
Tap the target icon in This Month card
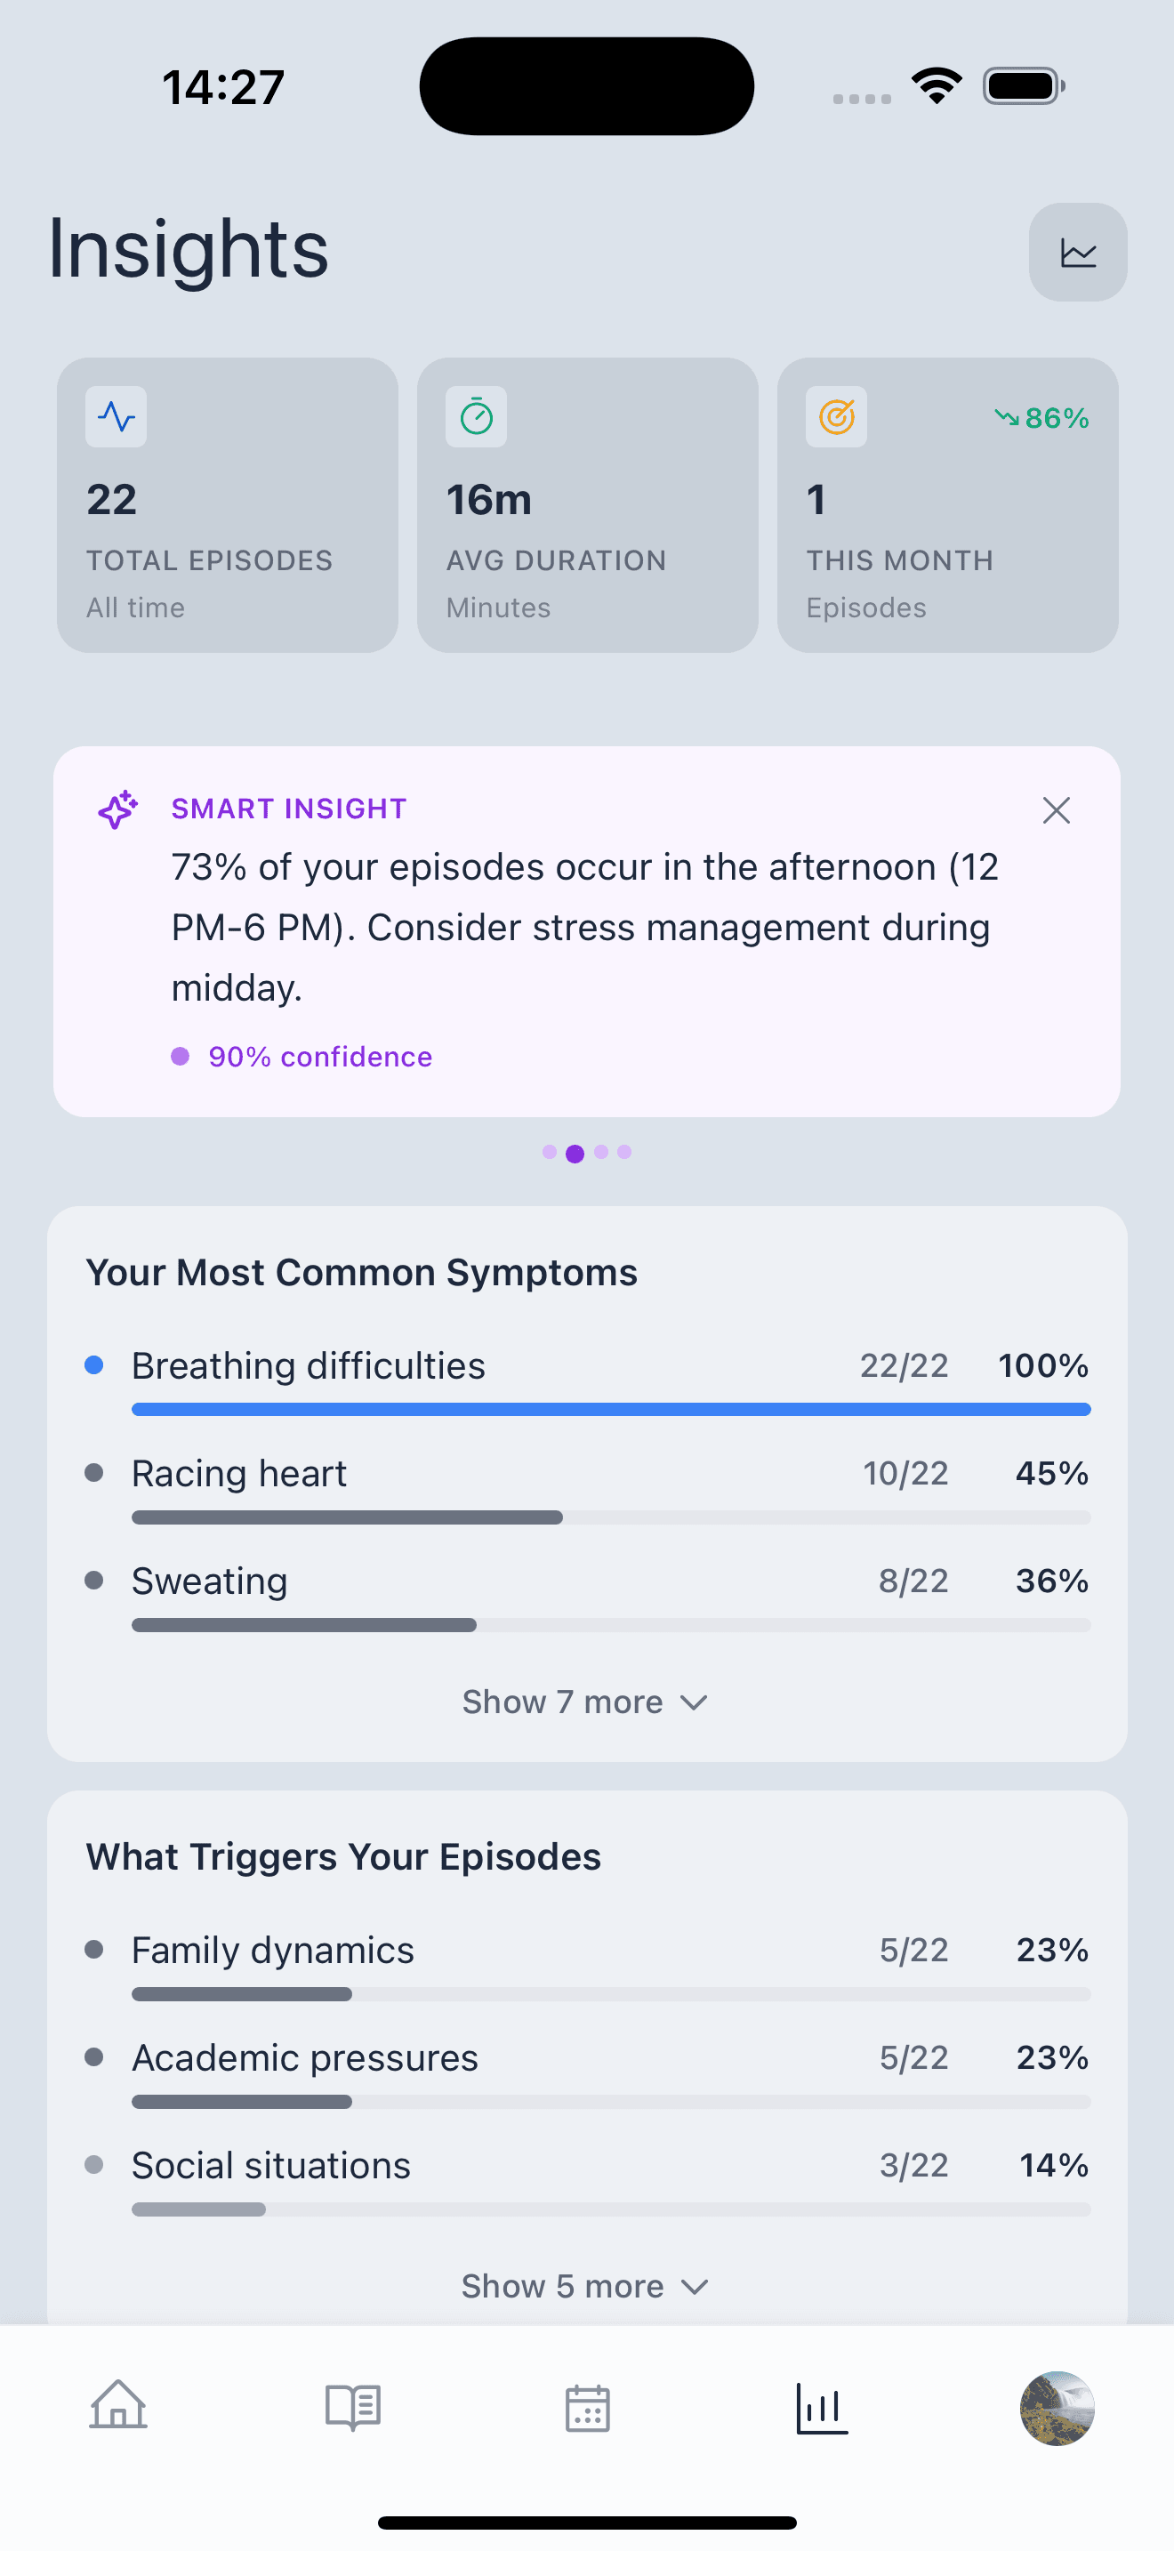pyautogui.click(x=836, y=417)
